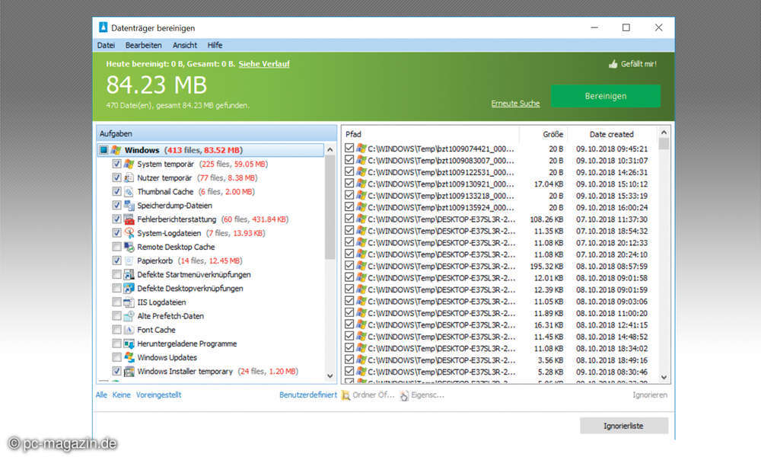Click the Remote Desktop Cache icon
This screenshot has width=761, height=457.
(129, 248)
